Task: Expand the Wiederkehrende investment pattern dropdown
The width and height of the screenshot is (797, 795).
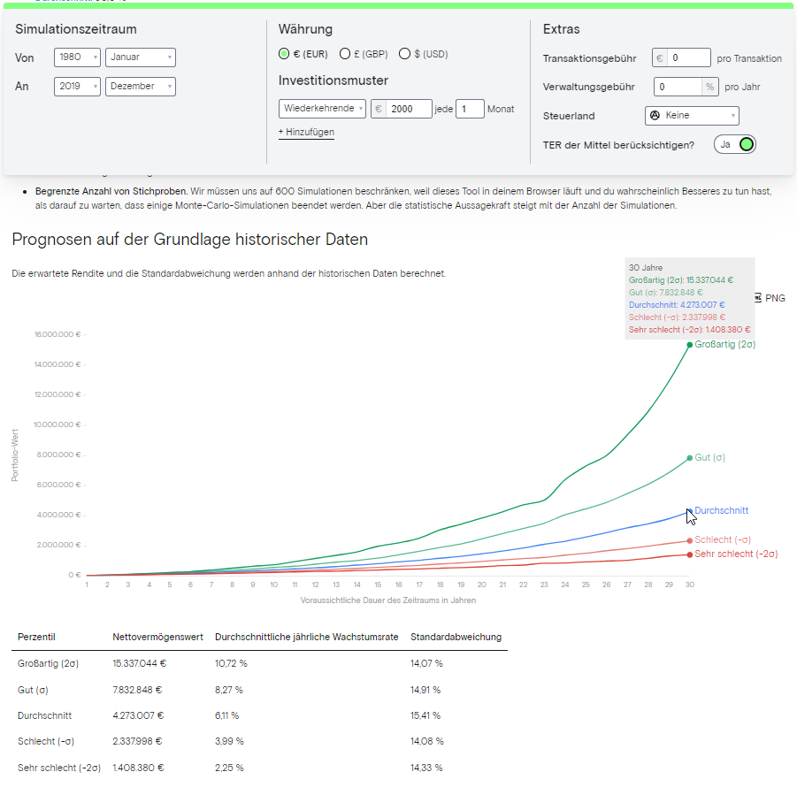Action: tap(322, 109)
